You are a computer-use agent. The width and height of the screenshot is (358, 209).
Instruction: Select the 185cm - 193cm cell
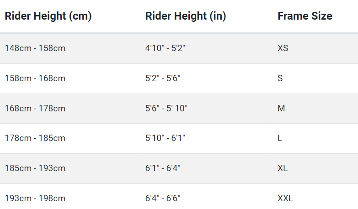coord(68,169)
